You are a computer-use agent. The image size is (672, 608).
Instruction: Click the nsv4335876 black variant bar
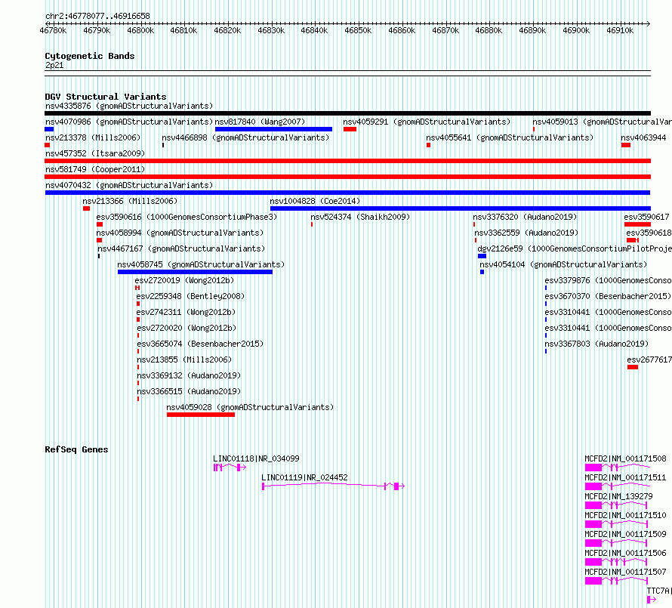347,113
